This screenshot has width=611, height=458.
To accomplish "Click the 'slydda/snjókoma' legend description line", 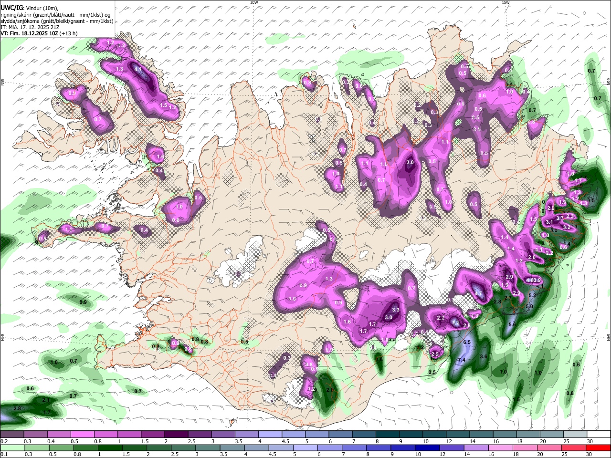I will [x=57, y=21].
